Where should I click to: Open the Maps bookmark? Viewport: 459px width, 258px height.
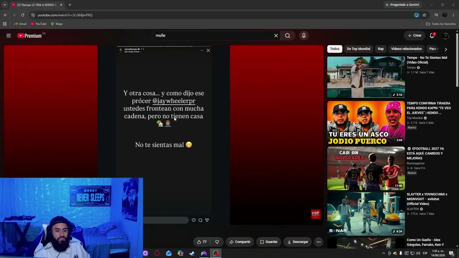[x=57, y=24]
